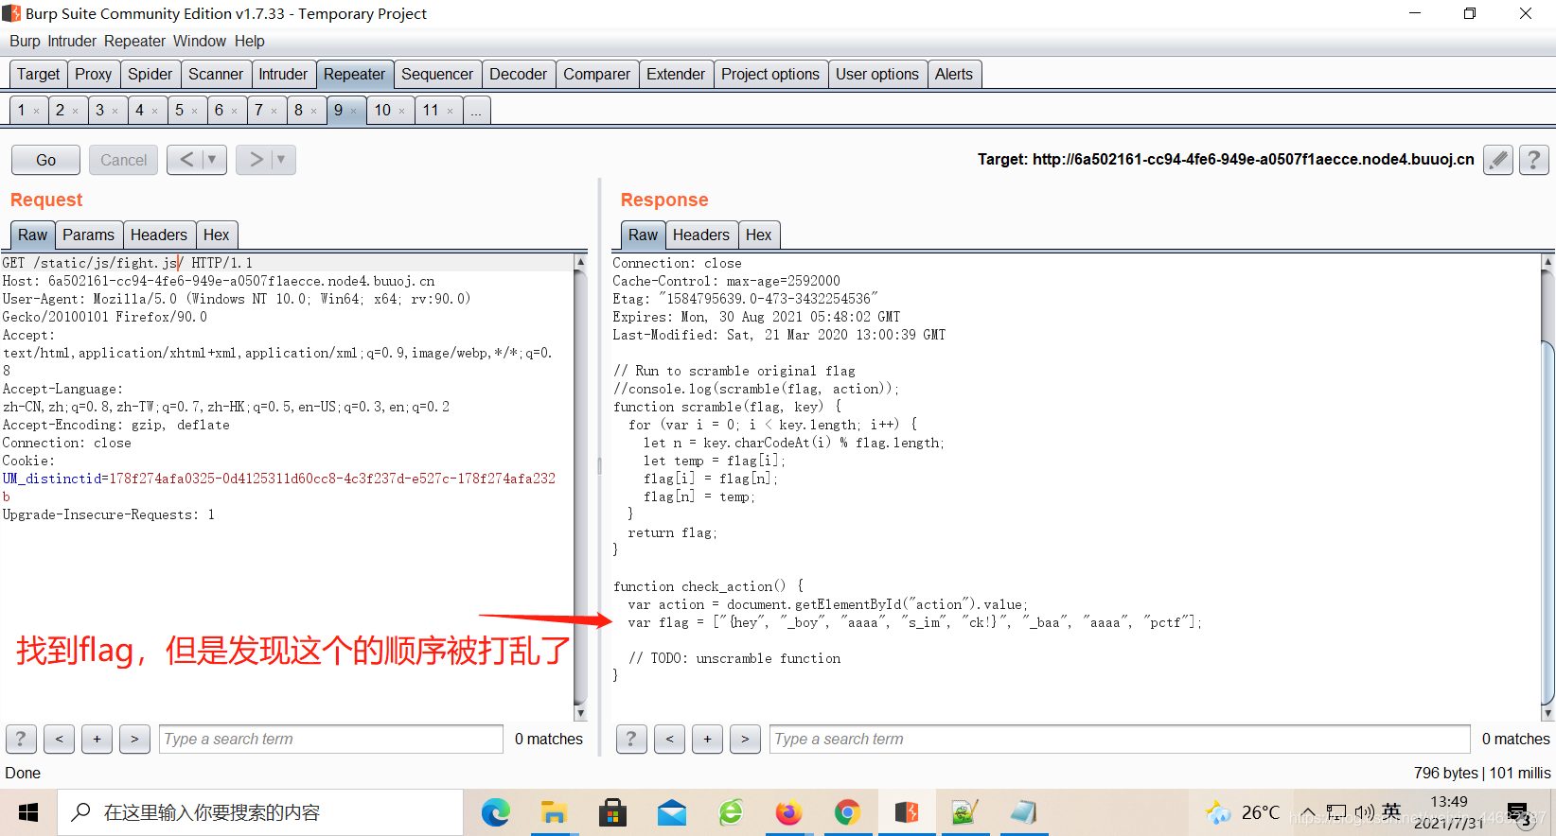Select the Response Headers tab
This screenshot has width=1556, height=836.
point(701,235)
